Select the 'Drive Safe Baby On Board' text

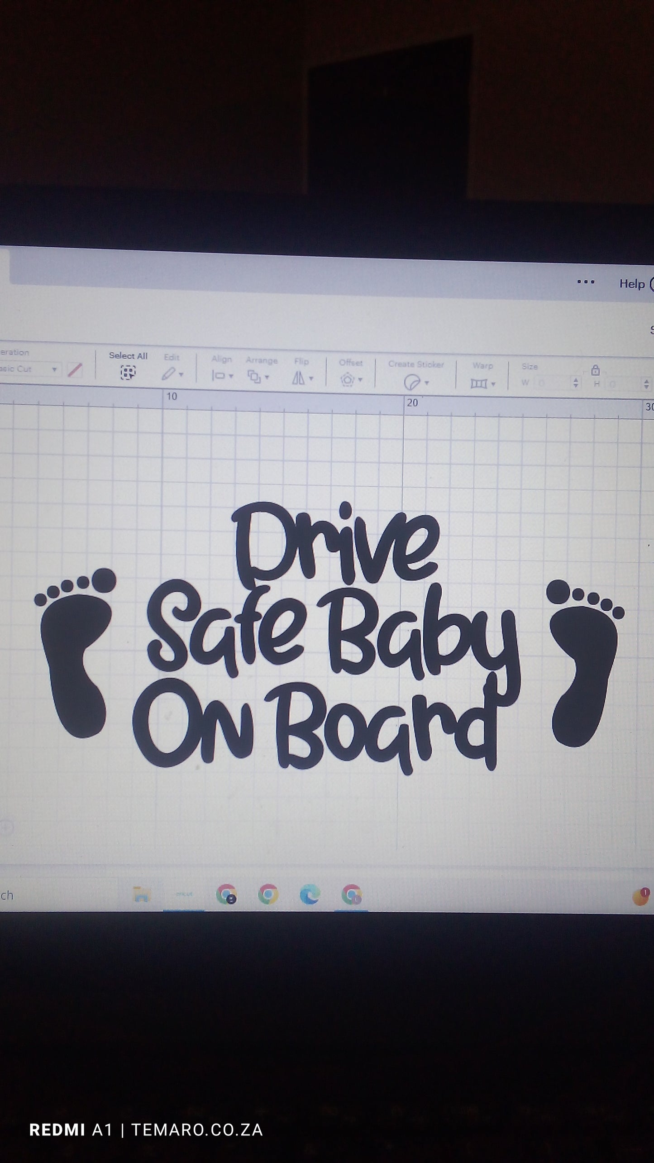(x=327, y=638)
